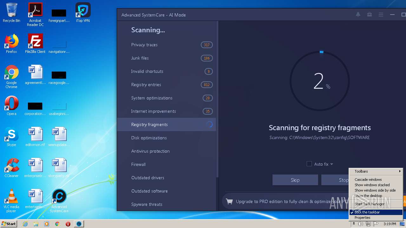This screenshot has width=406, height=228.
Task: Open agreement document on desktop
Action: click(x=35, y=75)
